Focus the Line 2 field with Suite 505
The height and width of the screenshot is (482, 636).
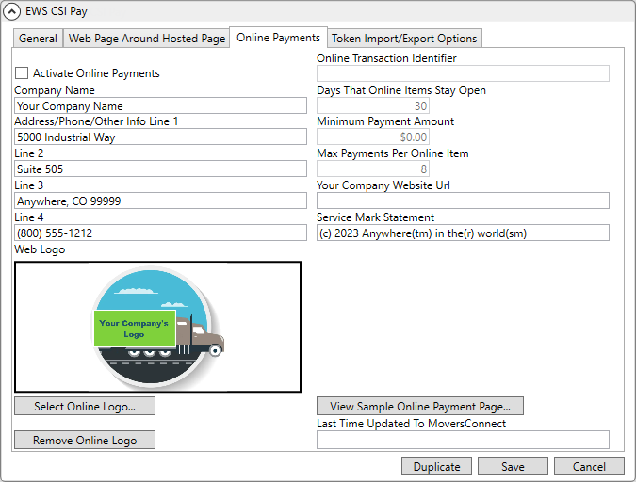(x=160, y=169)
